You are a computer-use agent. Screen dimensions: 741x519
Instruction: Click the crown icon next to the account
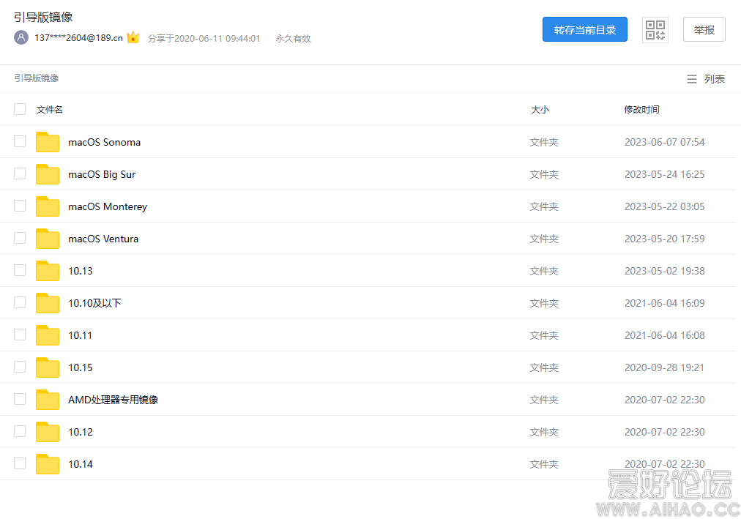coord(133,37)
